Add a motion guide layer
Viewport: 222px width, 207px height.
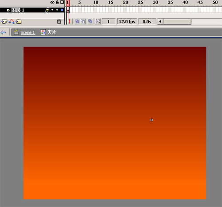12,22
